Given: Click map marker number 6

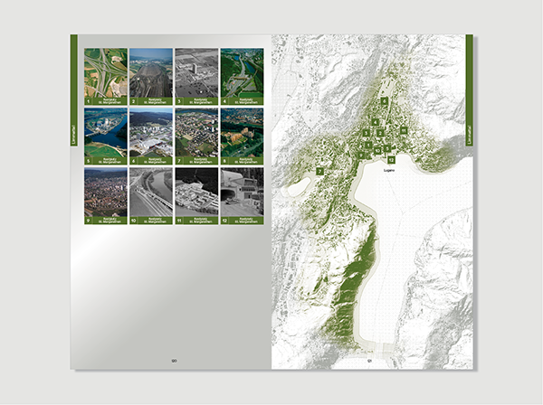Looking at the screenshot, I should 385,102.
